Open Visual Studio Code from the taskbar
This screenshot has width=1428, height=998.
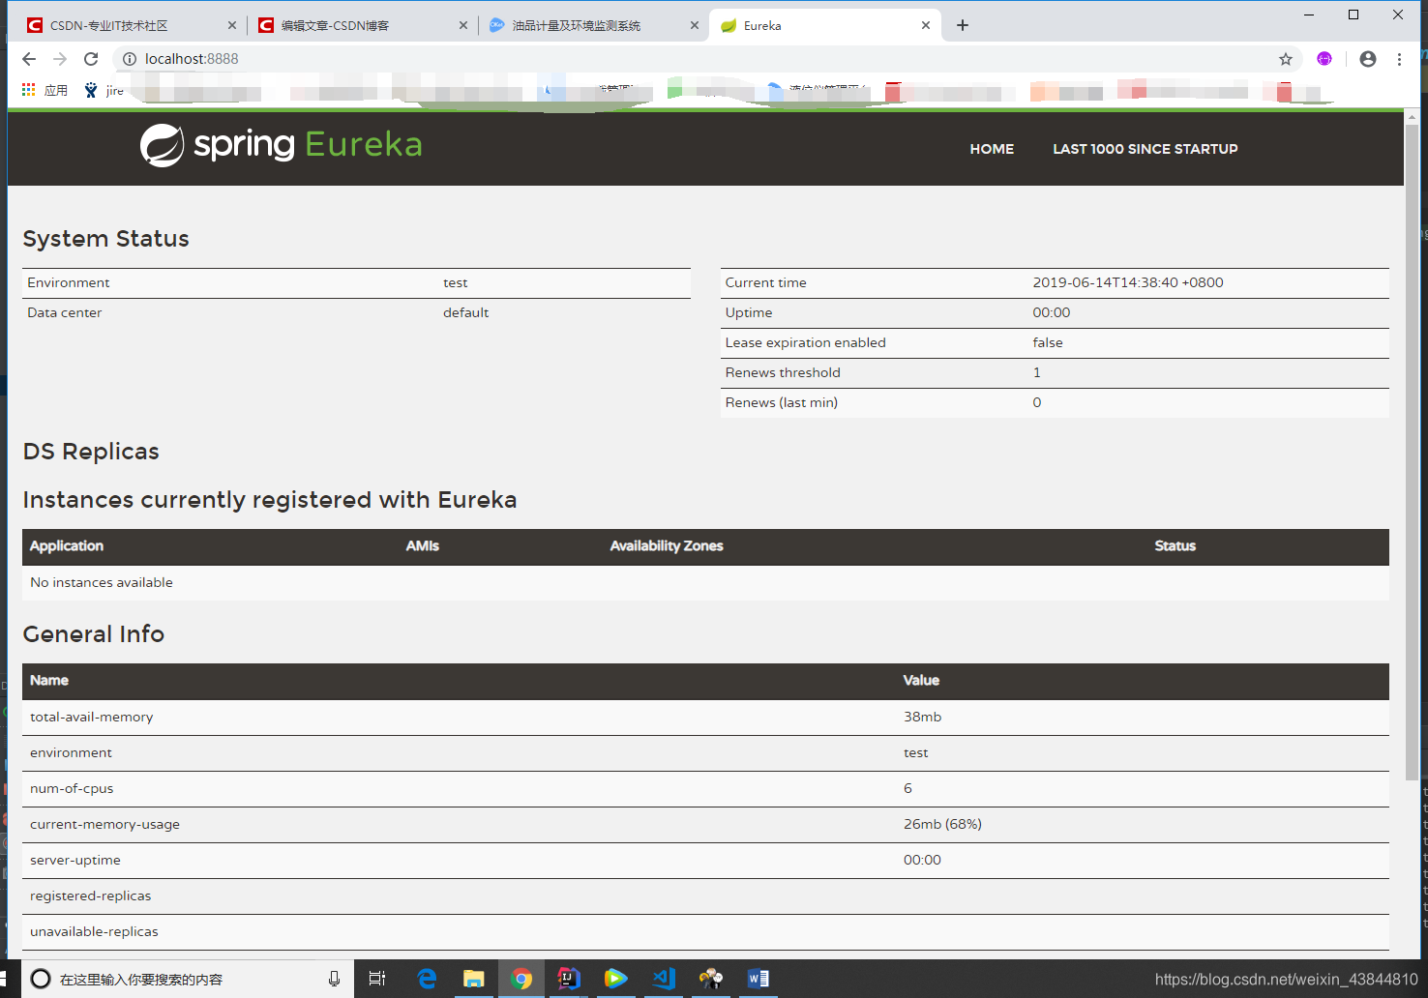click(x=664, y=979)
